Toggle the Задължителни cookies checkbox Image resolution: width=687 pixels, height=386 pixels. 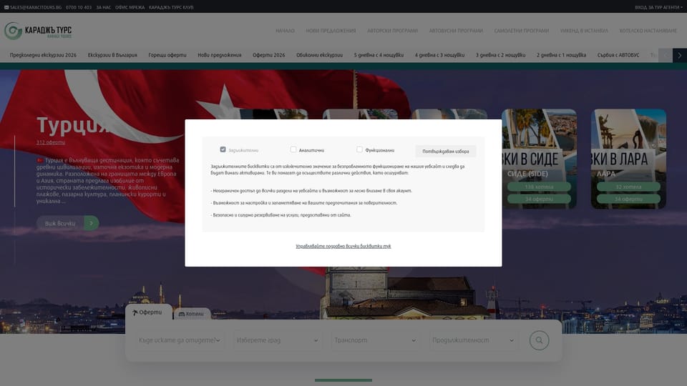pyautogui.click(x=223, y=149)
